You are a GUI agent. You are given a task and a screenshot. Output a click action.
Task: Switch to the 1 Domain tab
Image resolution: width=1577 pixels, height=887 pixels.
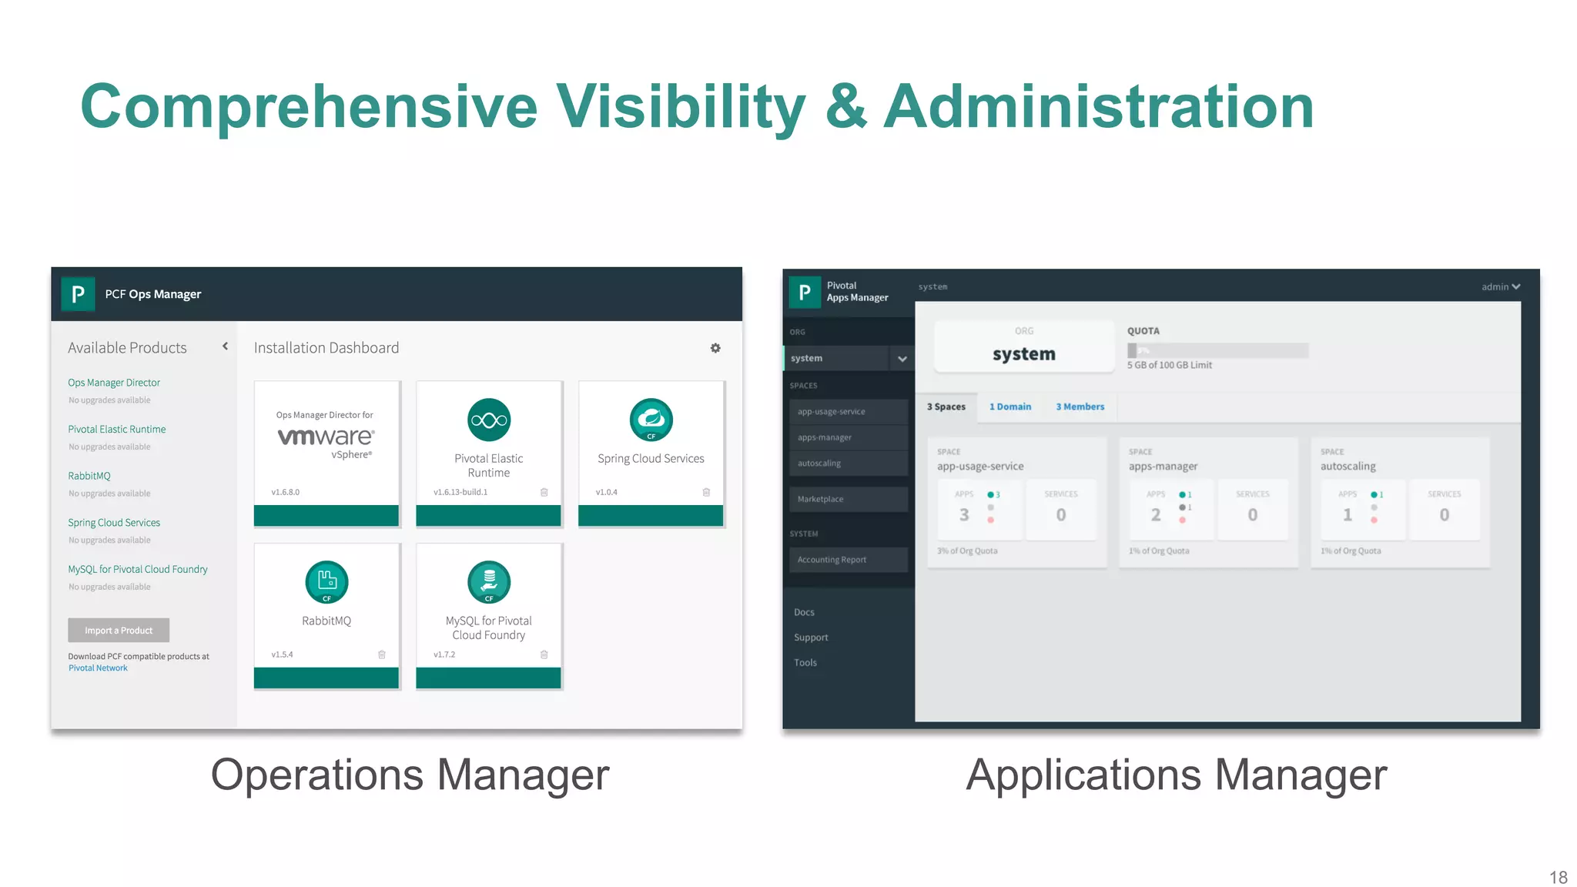(x=1010, y=407)
